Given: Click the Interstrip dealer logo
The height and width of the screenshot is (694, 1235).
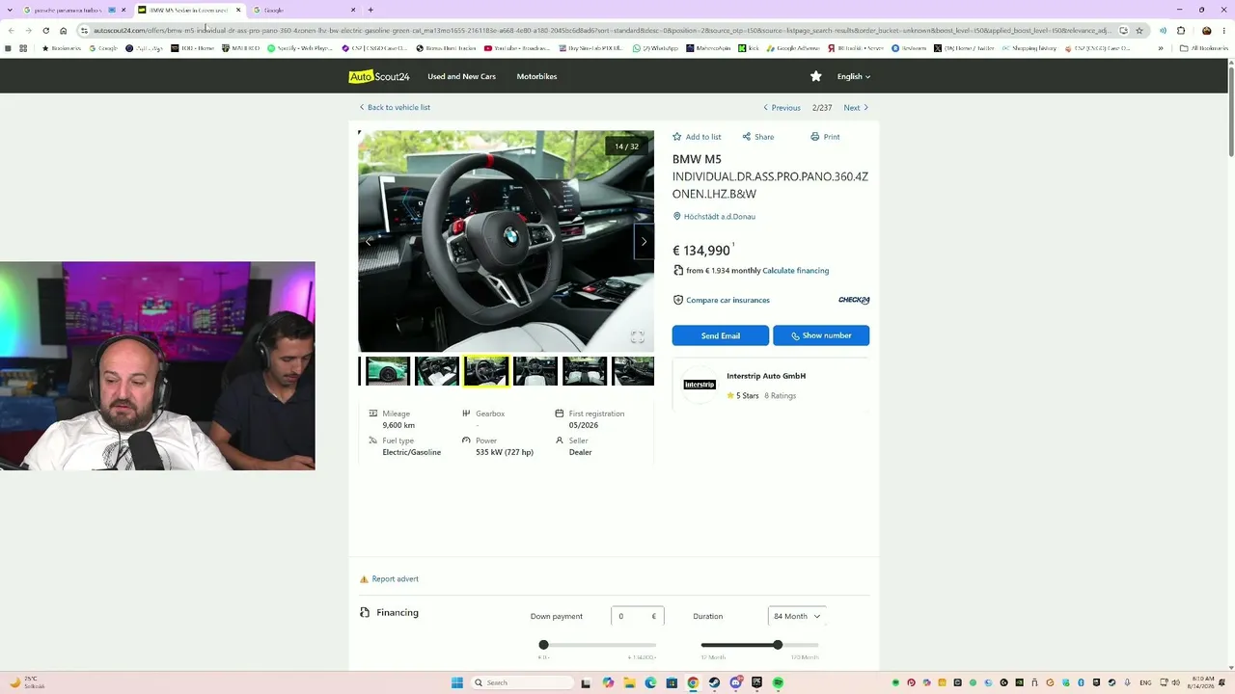Looking at the screenshot, I should (700, 385).
